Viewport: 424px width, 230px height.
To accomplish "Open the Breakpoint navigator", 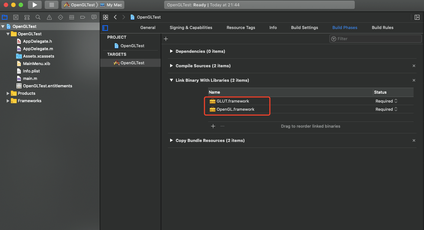I will point(83,17).
